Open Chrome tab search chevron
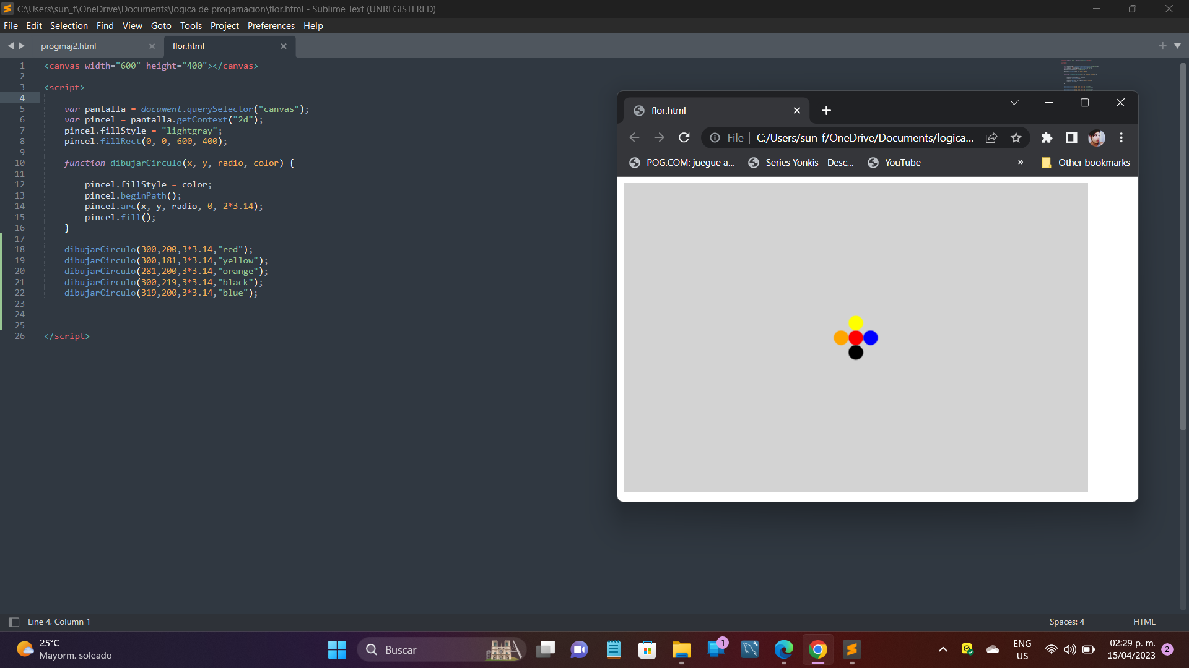Viewport: 1189px width, 668px height. (1014, 103)
